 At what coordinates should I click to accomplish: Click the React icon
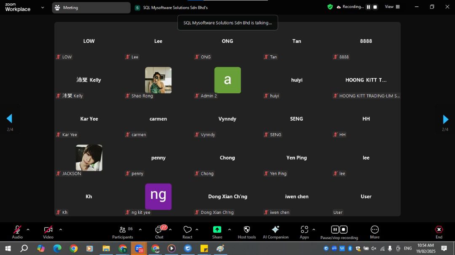click(x=187, y=231)
